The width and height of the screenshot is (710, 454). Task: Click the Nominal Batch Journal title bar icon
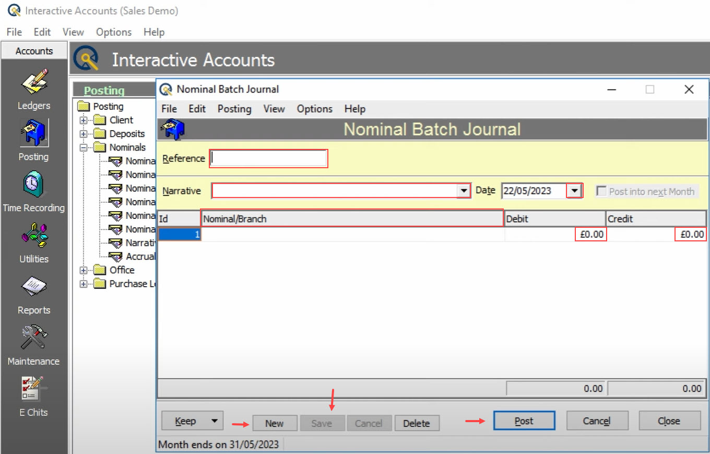(x=166, y=89)
